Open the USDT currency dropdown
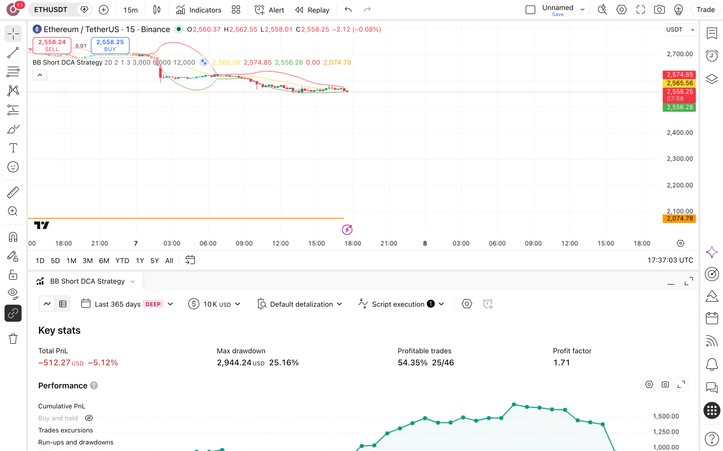Image resolution: width=723 pixels, height=451 pixels. click(x=680, y=30)
